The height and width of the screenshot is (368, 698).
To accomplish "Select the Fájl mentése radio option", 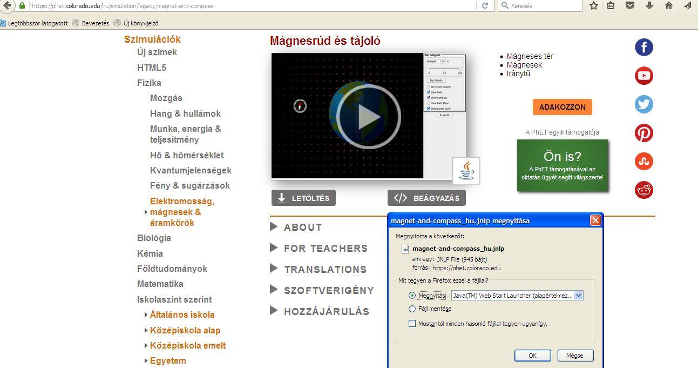I will pos(412,309).
